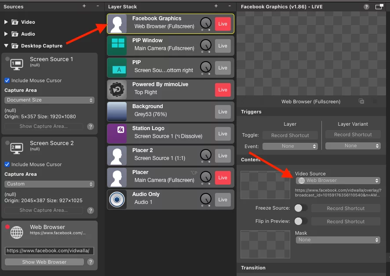Screen dimensions: 390x276
Task: Open the Video Source Web Browser dropdown
Action: [338, 181]
